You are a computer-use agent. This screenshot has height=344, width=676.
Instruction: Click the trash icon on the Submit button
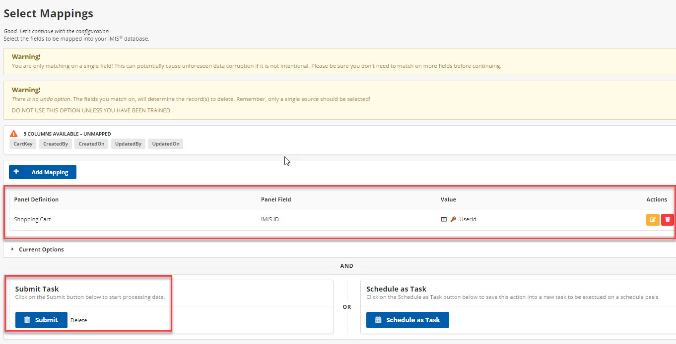27,320
